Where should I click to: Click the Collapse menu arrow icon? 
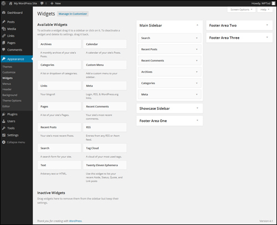[4, 142]
